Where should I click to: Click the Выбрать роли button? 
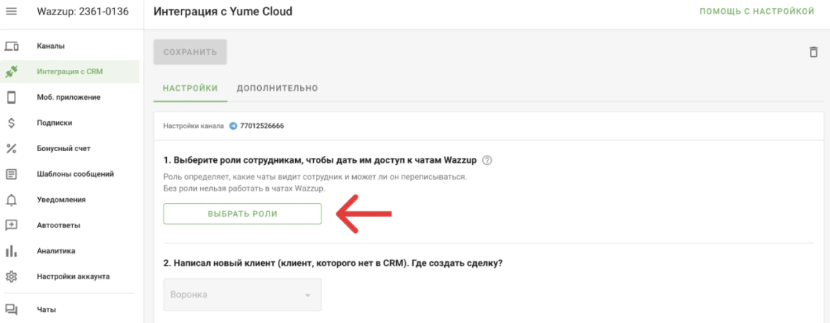[242, 214]
